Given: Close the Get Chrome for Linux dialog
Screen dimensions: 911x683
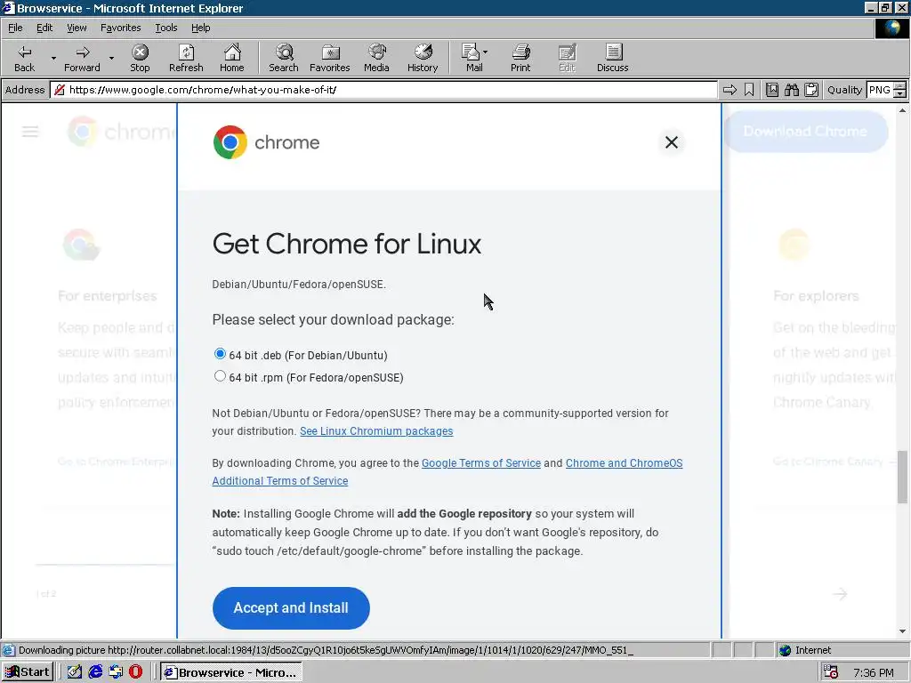Looking at the screenshot, I should 672,142.
